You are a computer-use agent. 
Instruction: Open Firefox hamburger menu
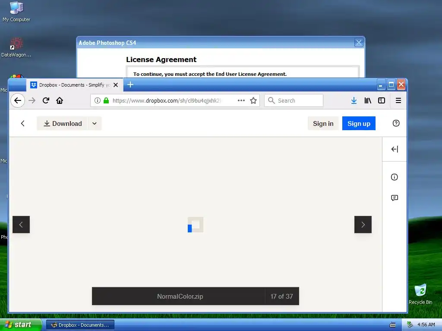(398, 100)
